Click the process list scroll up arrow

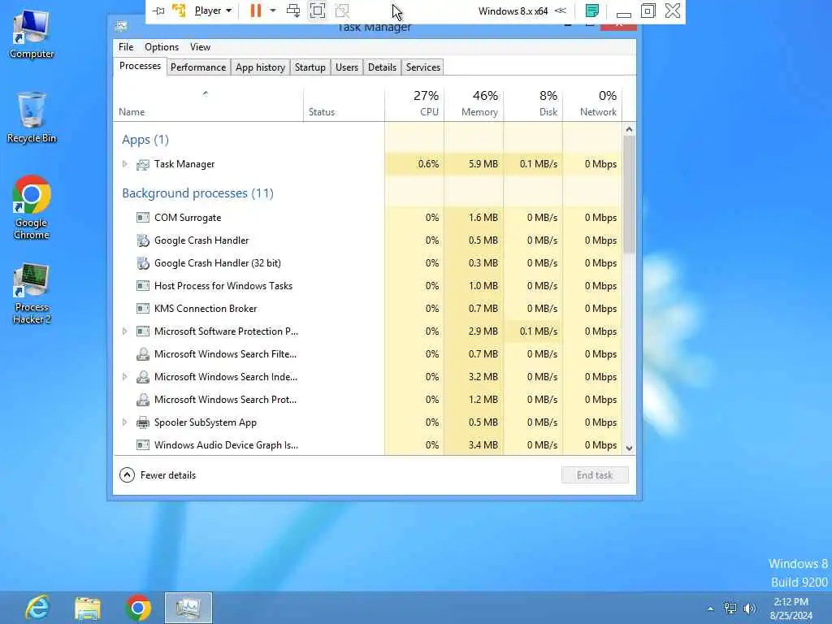pyautogui.click(x=629, y=129)
